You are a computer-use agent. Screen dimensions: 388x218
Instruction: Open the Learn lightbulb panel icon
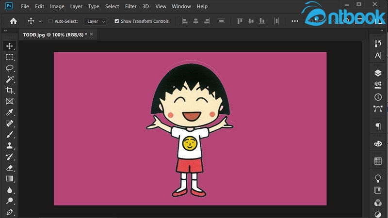point(378,178)
